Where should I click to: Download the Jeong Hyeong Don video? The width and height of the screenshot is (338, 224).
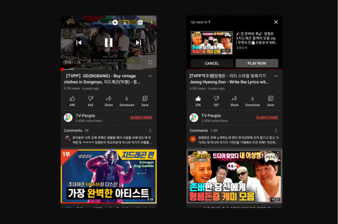[253, 101]
